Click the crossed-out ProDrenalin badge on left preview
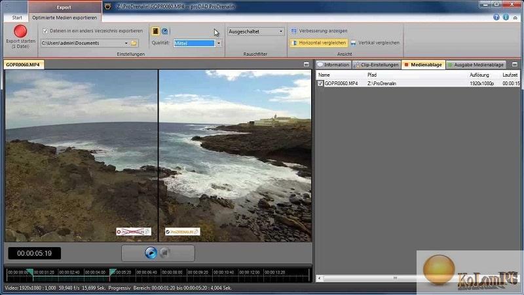Image resolution: width=524 pixels, height=295 pixels. (134, 231)
